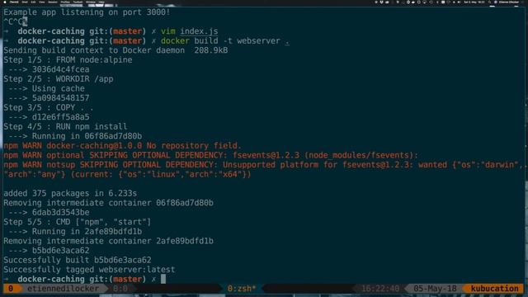
Task: Click 208.9kB build context size
Action: point(211,50)
